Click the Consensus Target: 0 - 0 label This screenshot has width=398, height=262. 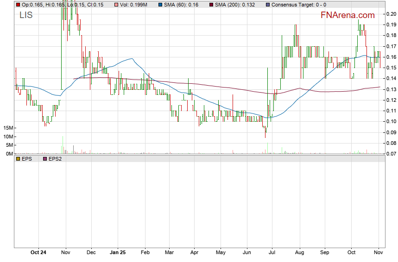298,5
